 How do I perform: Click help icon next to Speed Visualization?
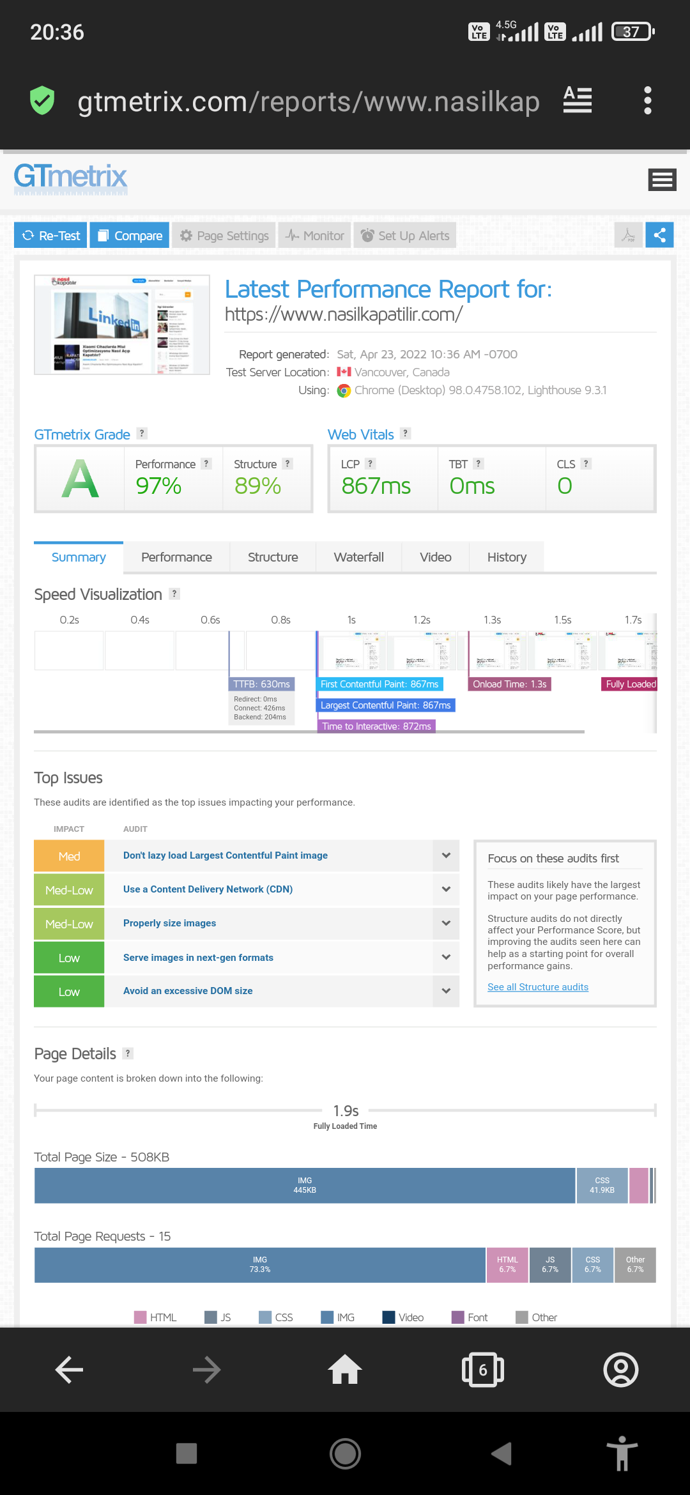(x=174, y=594)
